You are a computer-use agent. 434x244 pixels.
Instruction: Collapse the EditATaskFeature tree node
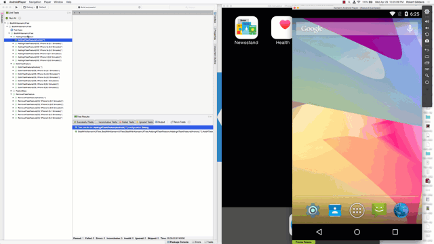coord(12,64)
